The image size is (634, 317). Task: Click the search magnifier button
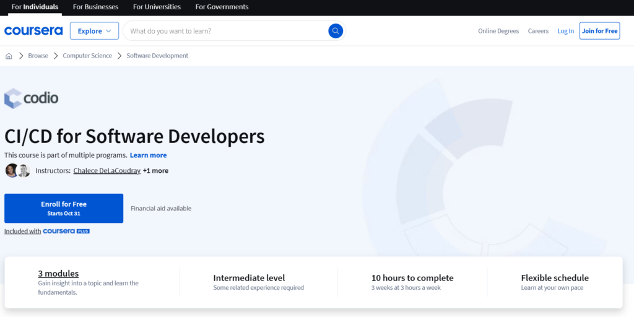(x=336, y=31)
